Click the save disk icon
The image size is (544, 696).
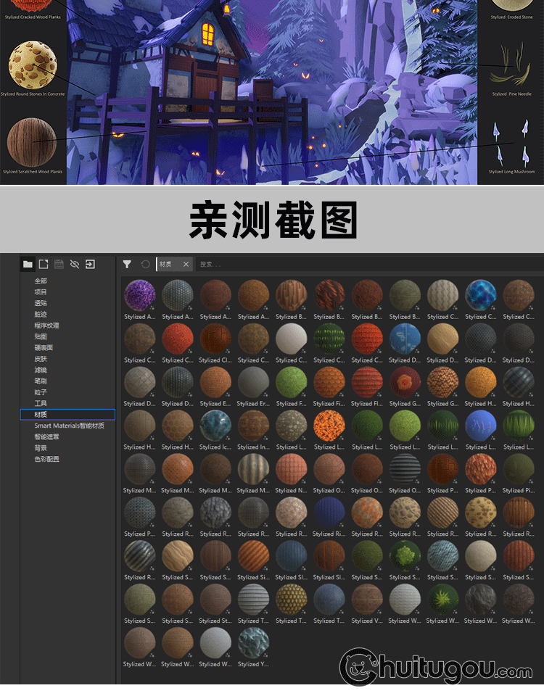59,265
